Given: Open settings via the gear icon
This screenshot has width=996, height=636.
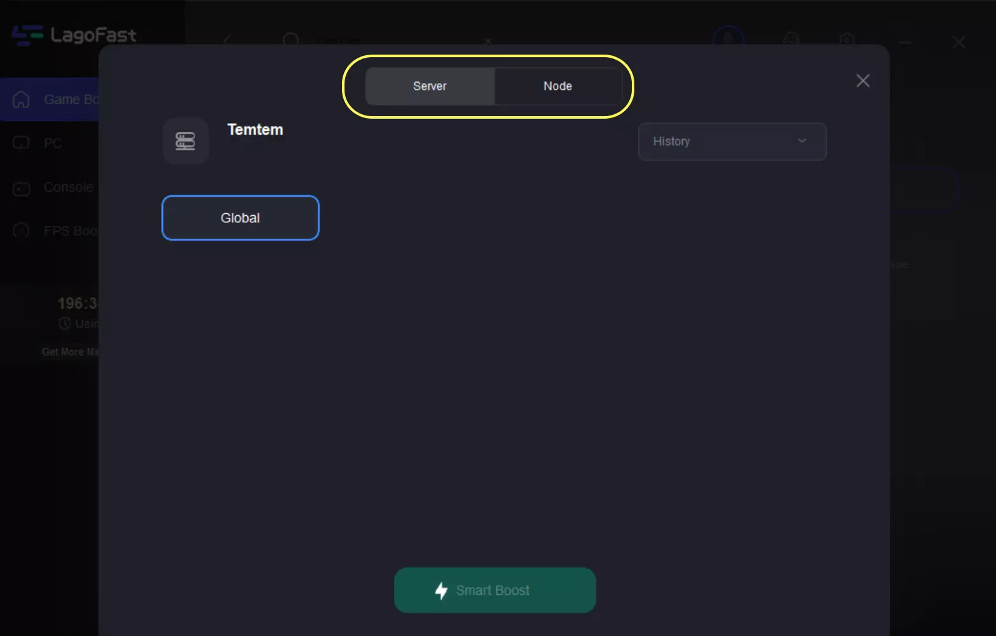Looking at the screenshot, I should (x=846, y=39).
